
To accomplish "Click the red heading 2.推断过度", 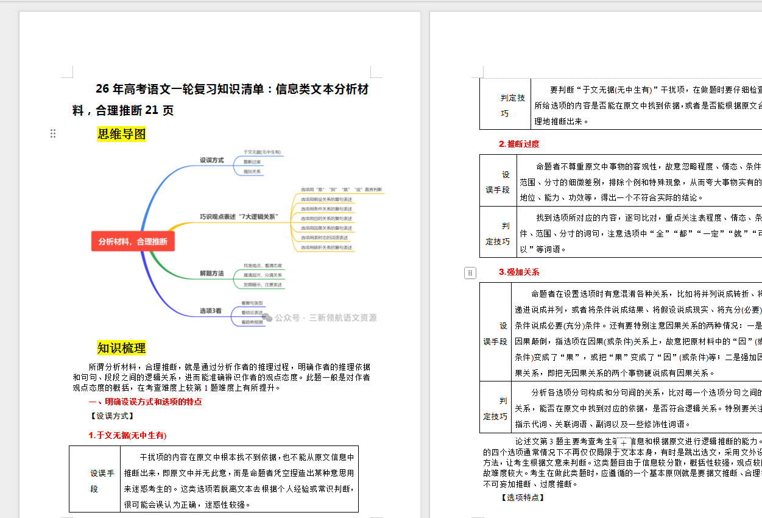I will point(518,144).
